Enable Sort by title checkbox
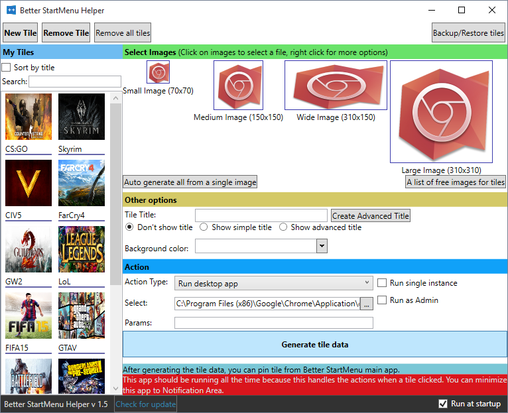The image size is (508, 413). (6, 68)
